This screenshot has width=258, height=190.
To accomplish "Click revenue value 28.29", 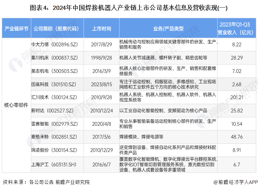I will 237,58.
